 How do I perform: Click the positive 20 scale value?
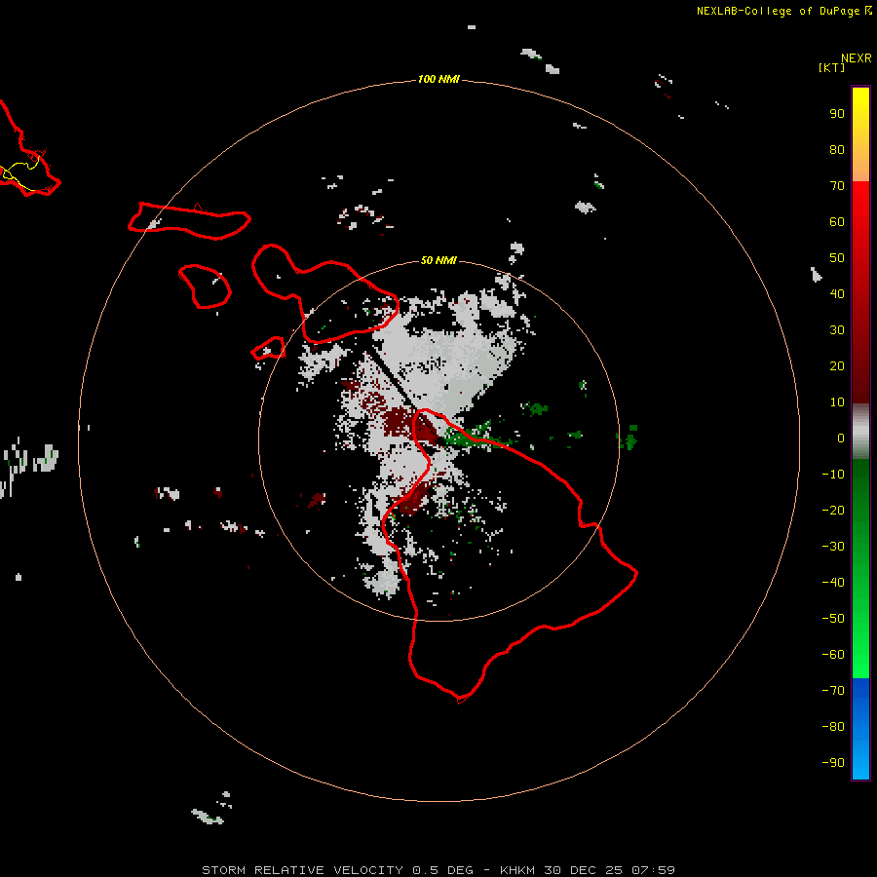point(837,366)
